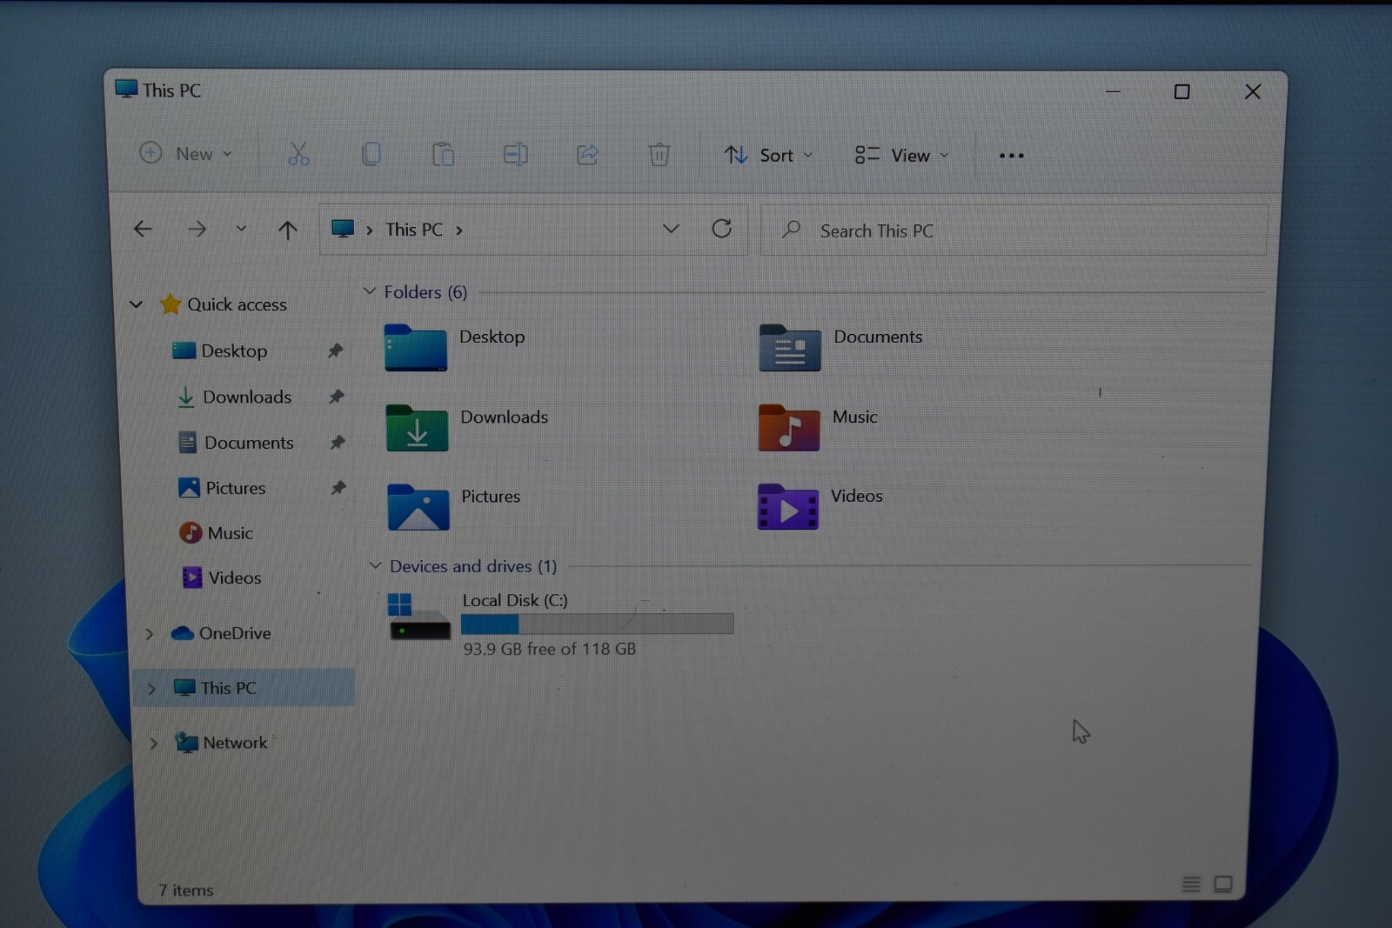Image resolution: width=1392 pixels, height=928 pixels.
Task: Open the View dropdown menu
Action: tap(901, 156)
